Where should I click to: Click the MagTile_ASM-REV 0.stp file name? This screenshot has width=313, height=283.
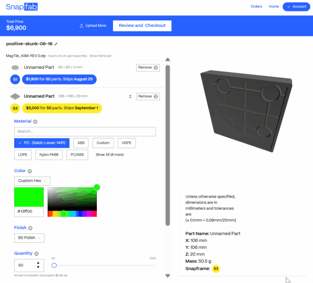tap(26, 56)
